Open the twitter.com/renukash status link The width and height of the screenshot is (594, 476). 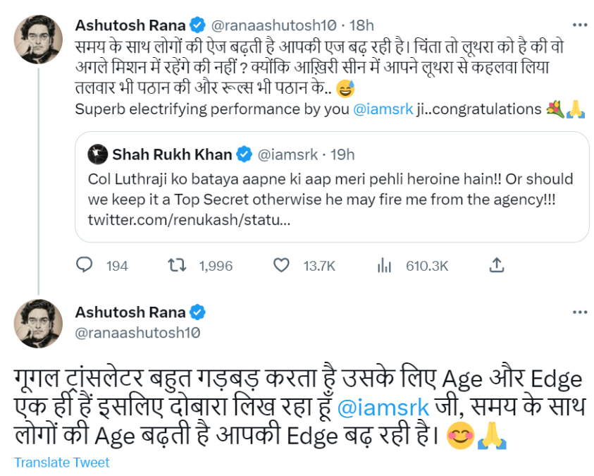click(189, 220)
